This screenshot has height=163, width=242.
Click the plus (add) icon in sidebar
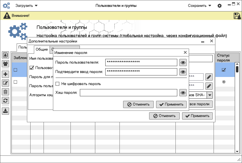point(5,74)
